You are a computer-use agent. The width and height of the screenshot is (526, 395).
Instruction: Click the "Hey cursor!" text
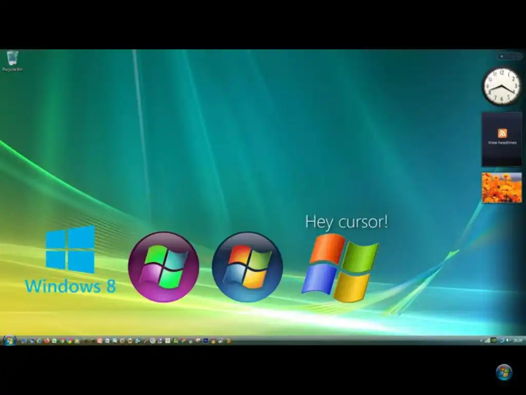pyautogui.click(x=347, y=222)
